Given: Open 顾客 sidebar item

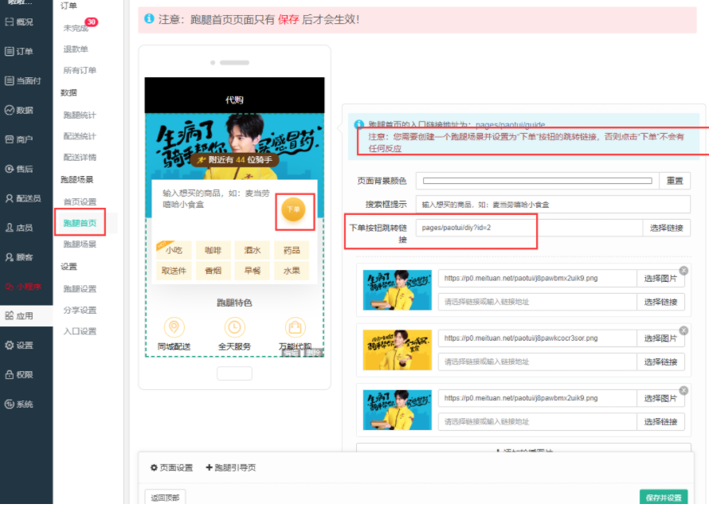Looking at the screenshot, I should (19, 256).
